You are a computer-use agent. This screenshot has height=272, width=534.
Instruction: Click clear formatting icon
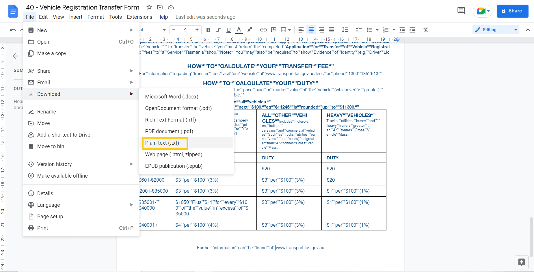click(426, 30)
